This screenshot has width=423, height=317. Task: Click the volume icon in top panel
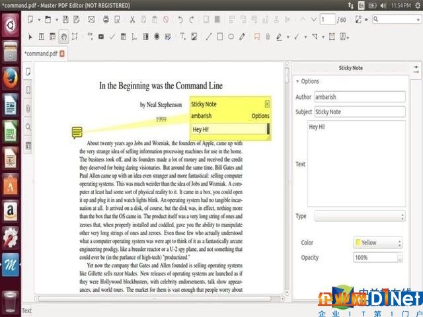click(x=383, y=5)
